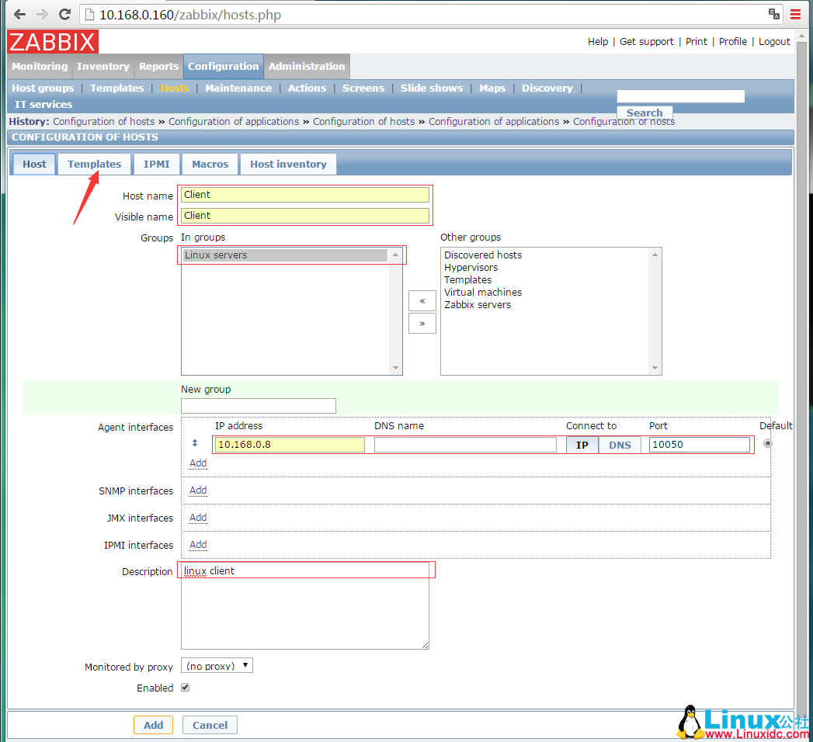This screenshot has width=813, height=742.
Task: Navigate to the Administration section
Action: pyautogui.click(x=307, y=66)
